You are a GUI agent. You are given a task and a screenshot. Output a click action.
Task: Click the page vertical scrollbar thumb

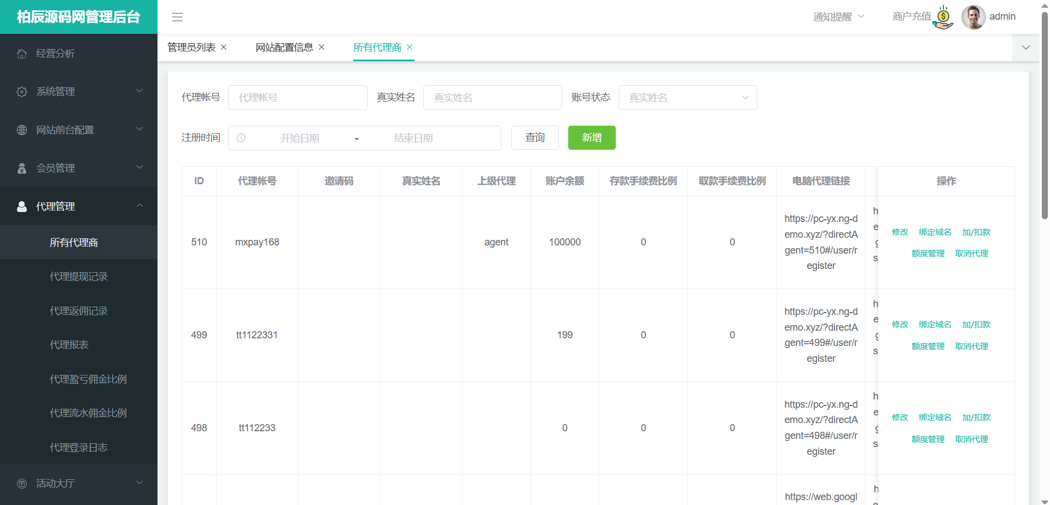(x=1045, y=115)
